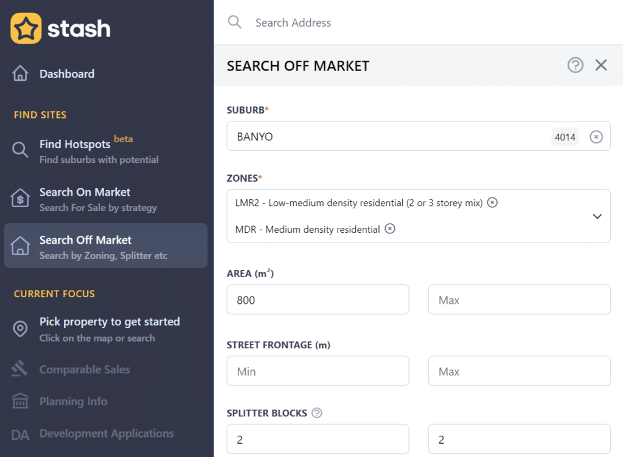The width and height of the screenshot is (623, 457).
Task: Select the Search Off Market house icon
Action: [20, 246]
